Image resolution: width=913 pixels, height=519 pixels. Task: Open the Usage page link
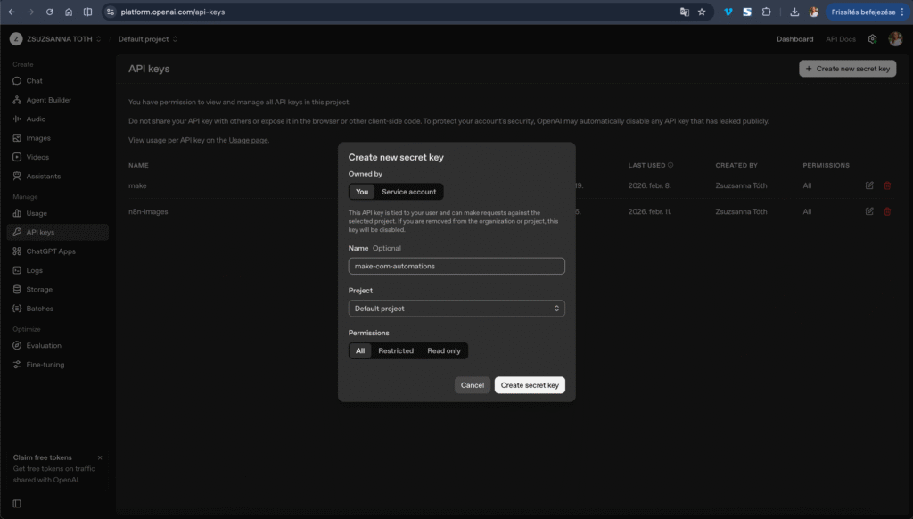click(x=247, y=139)
